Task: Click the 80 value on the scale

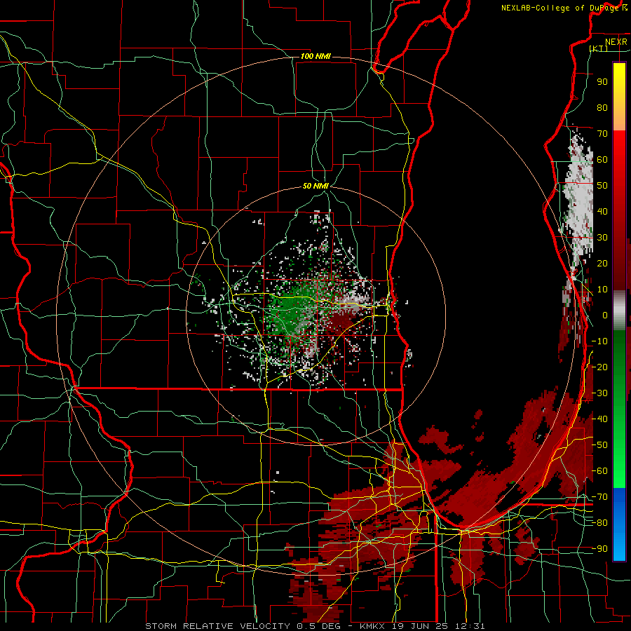Action: [x=602, y=107]
